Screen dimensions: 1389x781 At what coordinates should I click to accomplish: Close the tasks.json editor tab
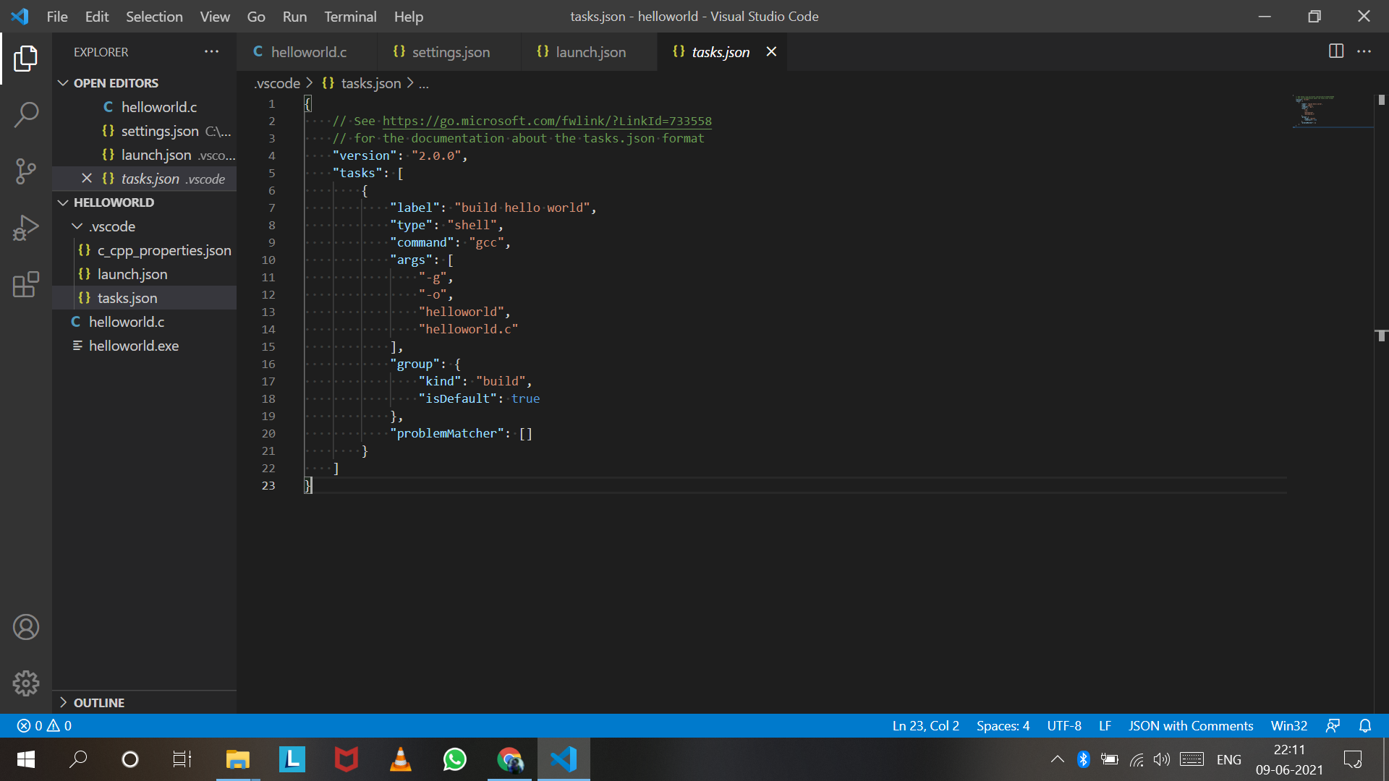771,51
